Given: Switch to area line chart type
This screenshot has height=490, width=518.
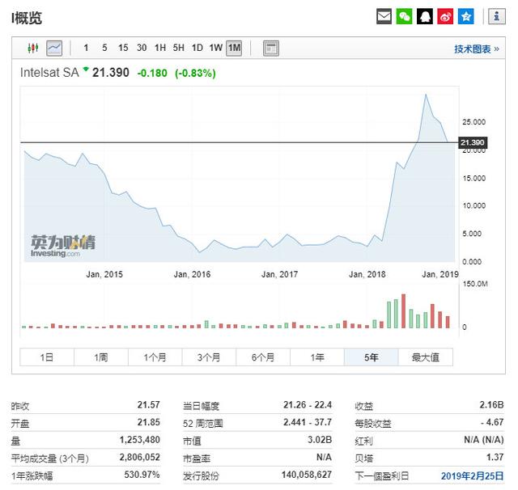Looking at the screenshot, I should (54, 49).
